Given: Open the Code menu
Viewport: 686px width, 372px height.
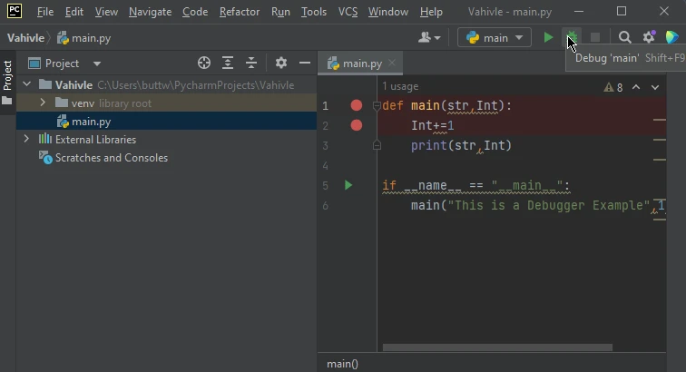Looking at the screenshot, I should (x=195, y=12).
